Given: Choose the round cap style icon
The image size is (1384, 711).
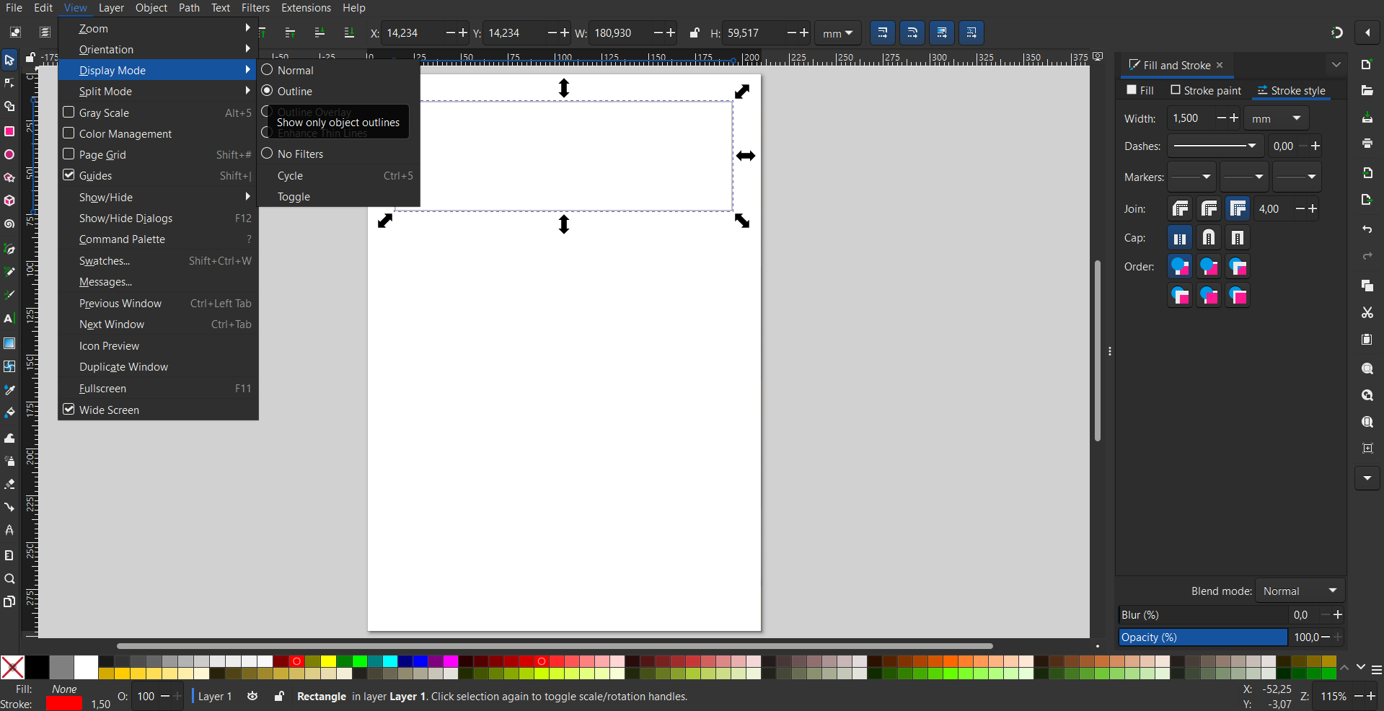Looking at the screenshot, I should click(1209, 238).
